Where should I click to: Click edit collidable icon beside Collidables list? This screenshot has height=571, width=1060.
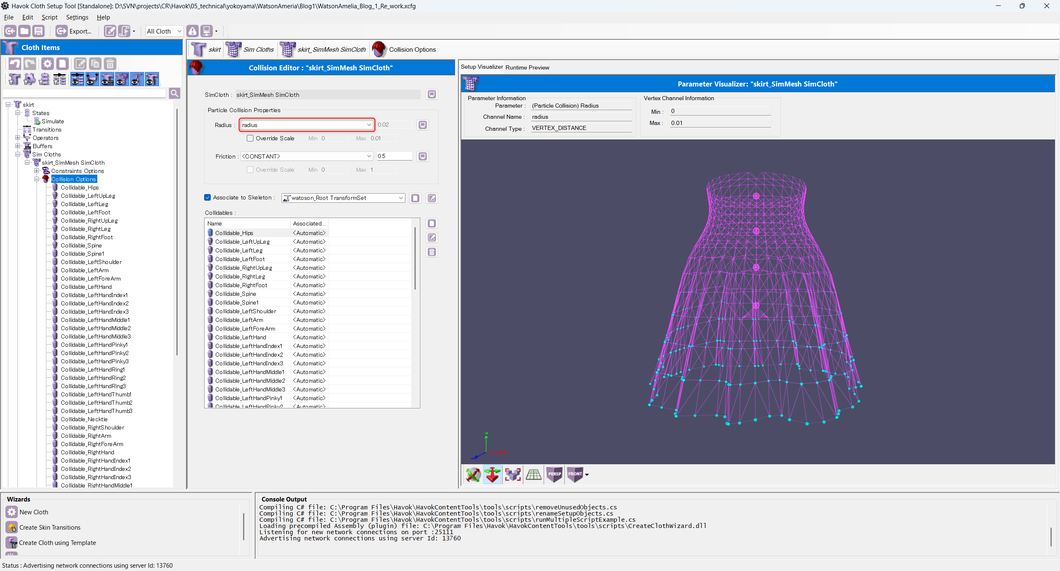[x=432, y=238]
